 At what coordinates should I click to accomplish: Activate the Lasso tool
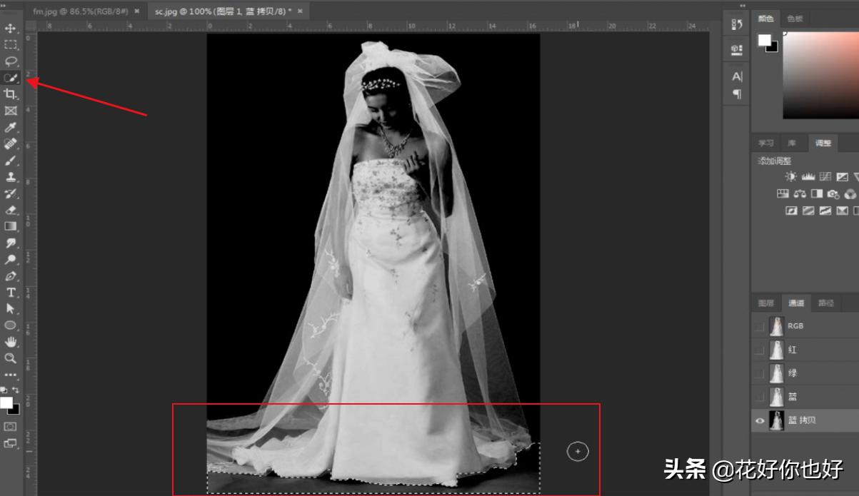11,62
